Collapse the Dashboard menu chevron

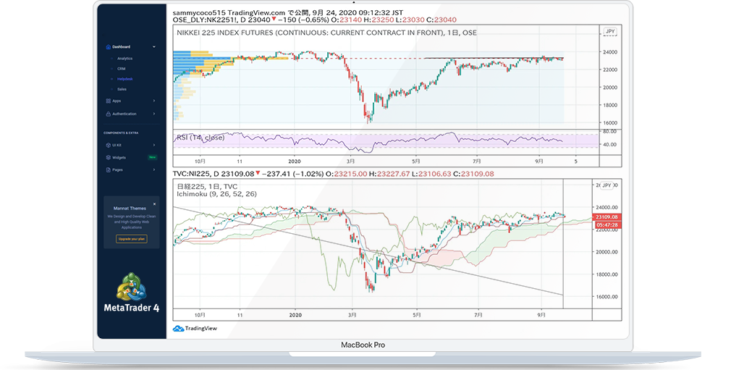pos(154,46)
